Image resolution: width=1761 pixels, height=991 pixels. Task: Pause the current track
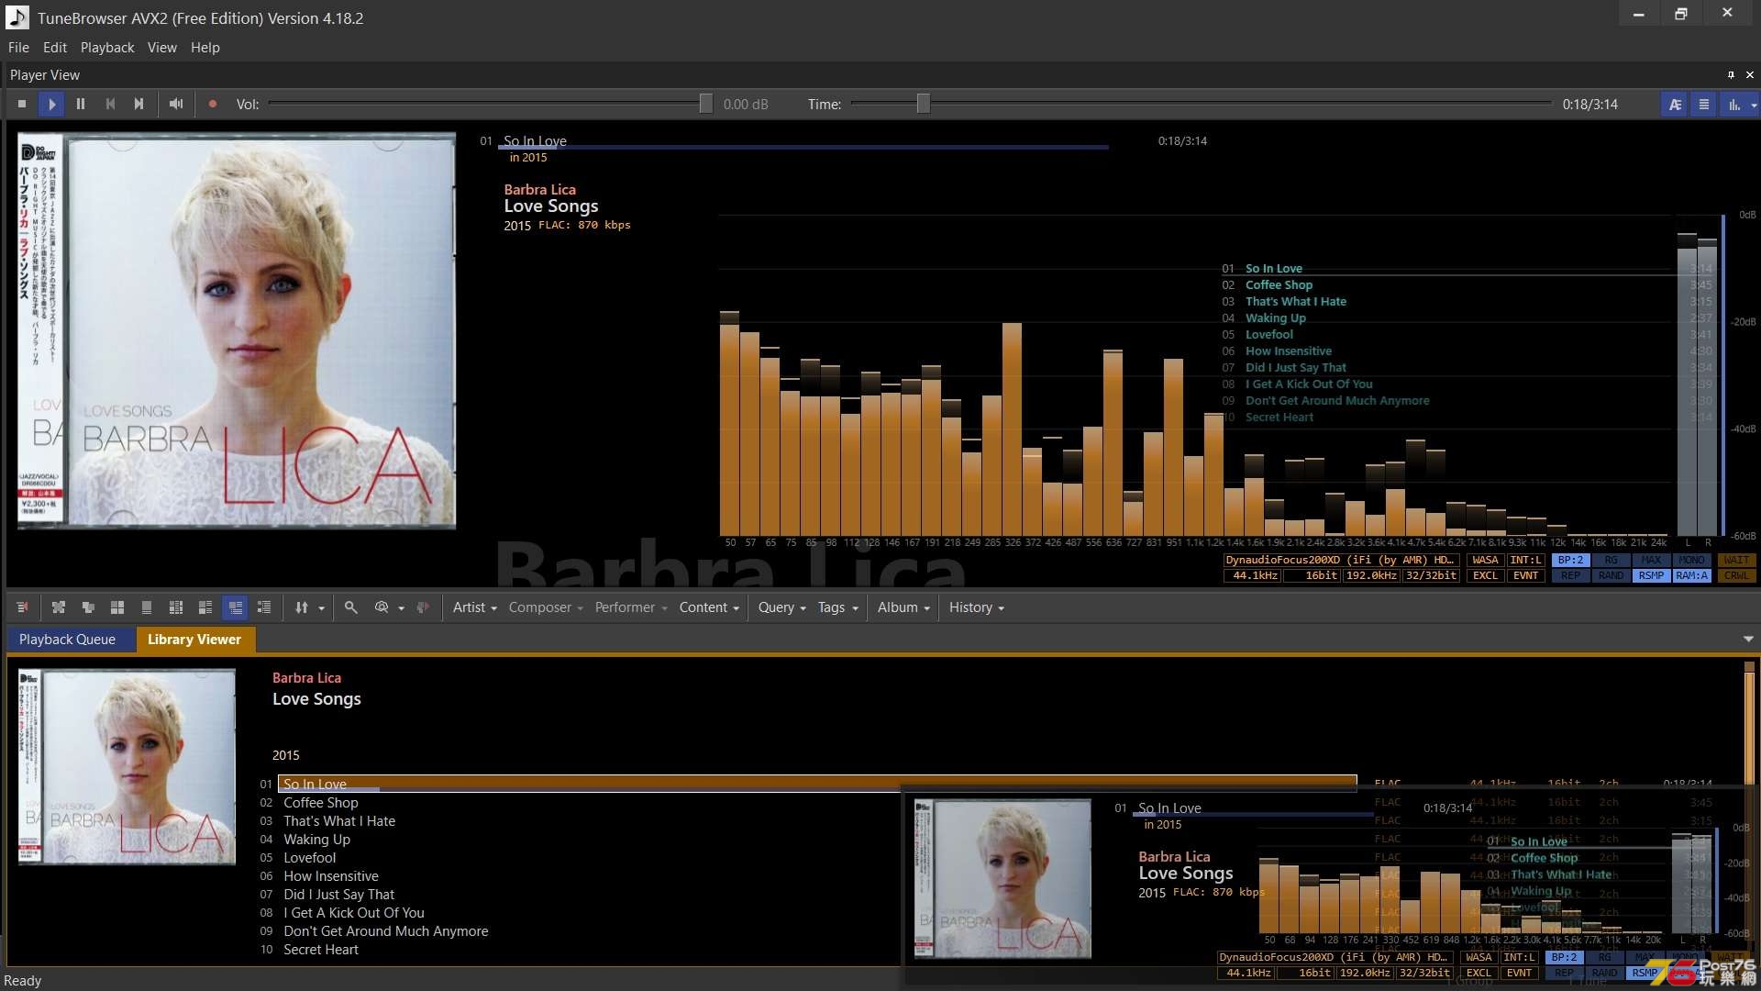pyautogui.click(x=81, y=105)
